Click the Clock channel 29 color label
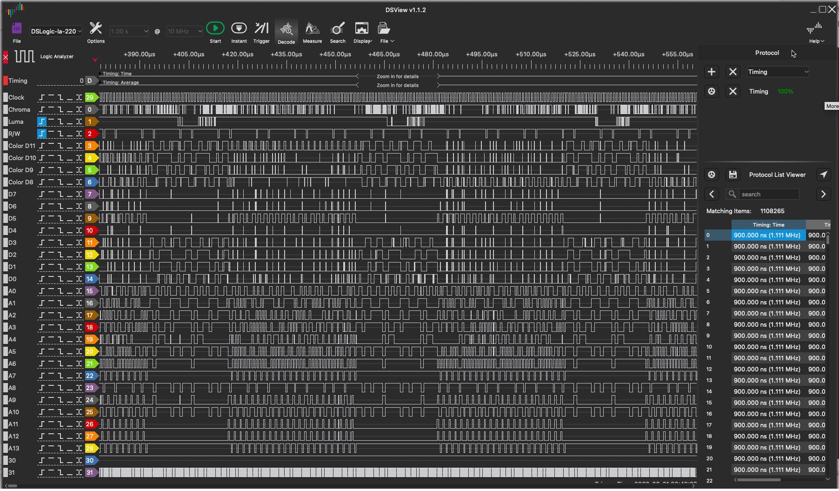The height and width of the screenshot is (491, 839). click(91, 98)
